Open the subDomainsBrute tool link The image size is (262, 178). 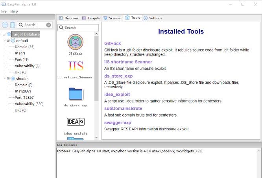pyautogui.click(x=123, y=108)
